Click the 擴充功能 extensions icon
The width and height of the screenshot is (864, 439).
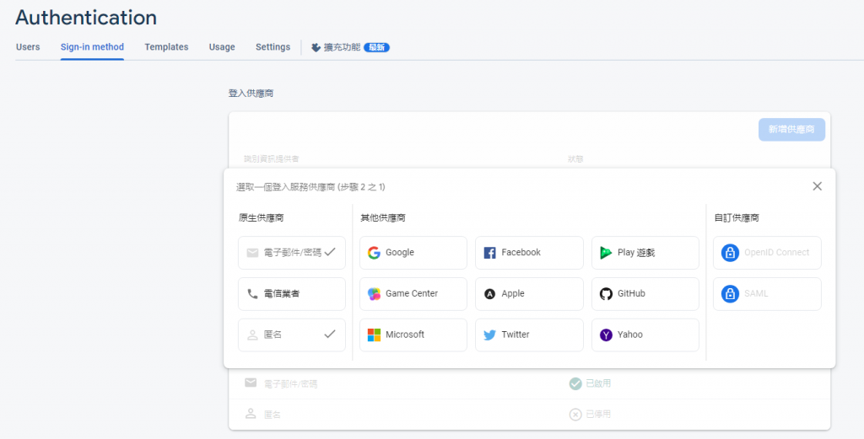click(x=316, y=48)
